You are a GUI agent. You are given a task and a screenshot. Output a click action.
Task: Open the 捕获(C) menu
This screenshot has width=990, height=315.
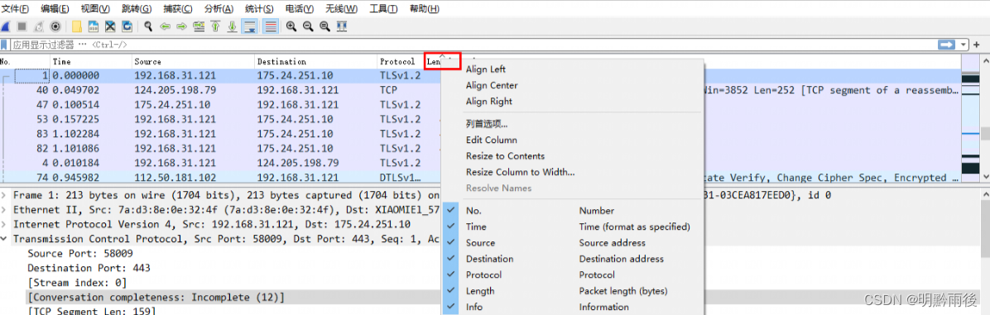pos(178,9)
